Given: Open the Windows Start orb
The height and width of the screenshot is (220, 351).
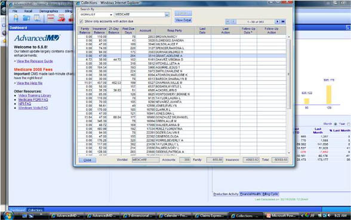Looking at the screenshot, I should click(x=8, y=215).
